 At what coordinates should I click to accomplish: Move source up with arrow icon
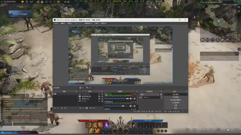click(x=91, y=108)
